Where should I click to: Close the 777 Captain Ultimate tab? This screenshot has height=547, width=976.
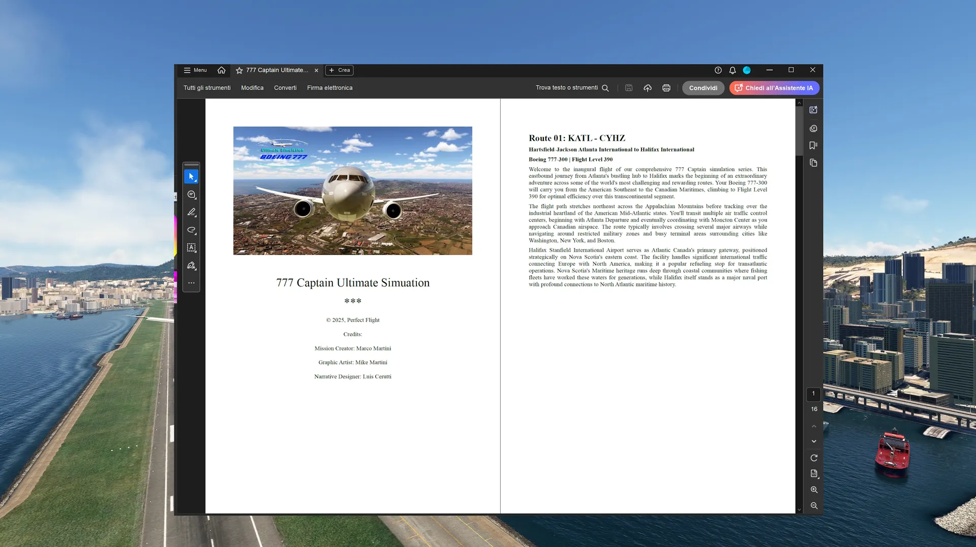(316, 71)
